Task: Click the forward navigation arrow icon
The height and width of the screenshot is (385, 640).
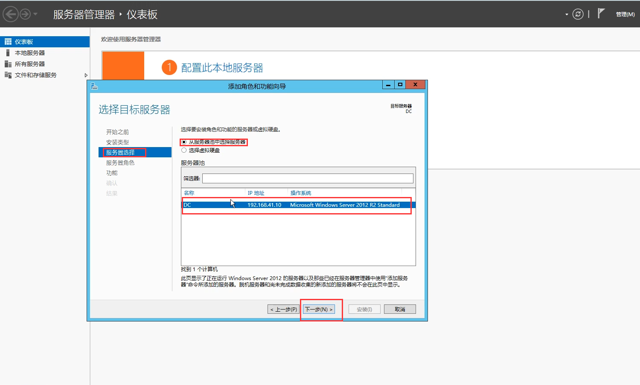Action: point(26,14)
